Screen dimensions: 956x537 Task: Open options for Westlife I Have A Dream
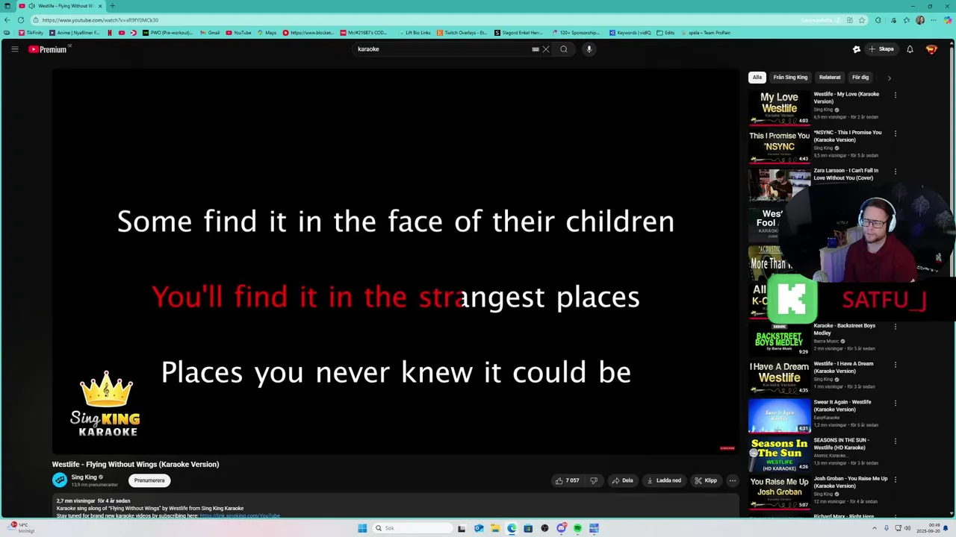click(896, 365)
